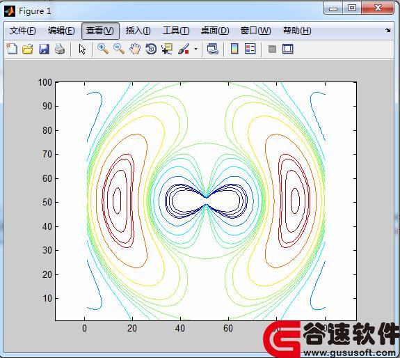Insert a legend via the toolbar icon
400x358 pixels.
coord(250,49)
